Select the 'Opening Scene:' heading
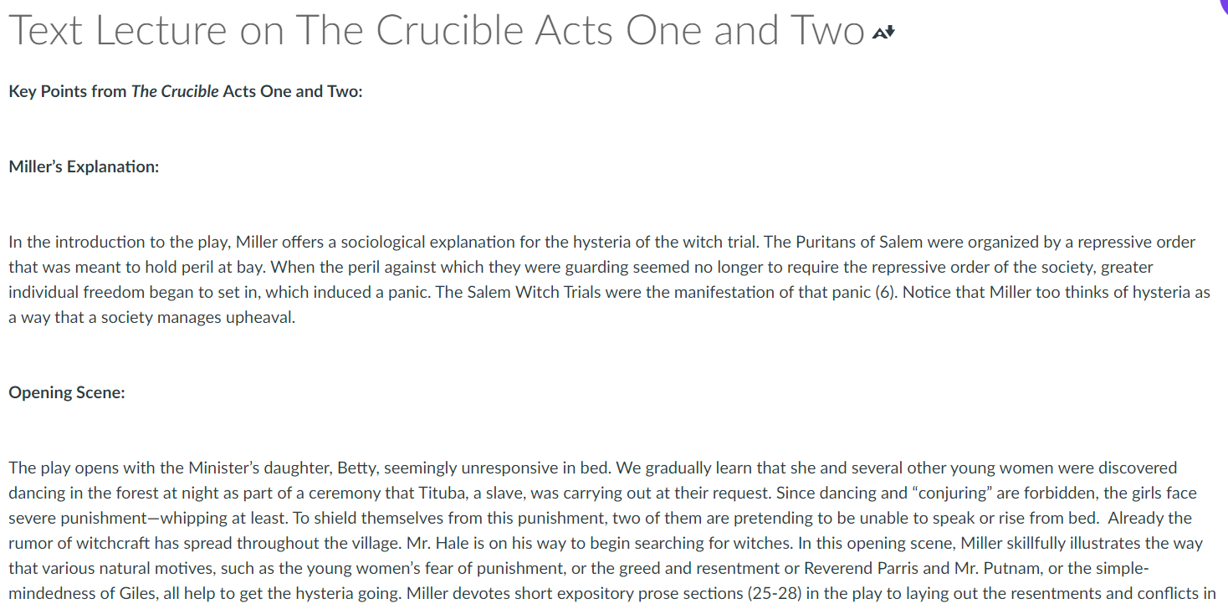 pyautogui.click(x=67, y=392)
